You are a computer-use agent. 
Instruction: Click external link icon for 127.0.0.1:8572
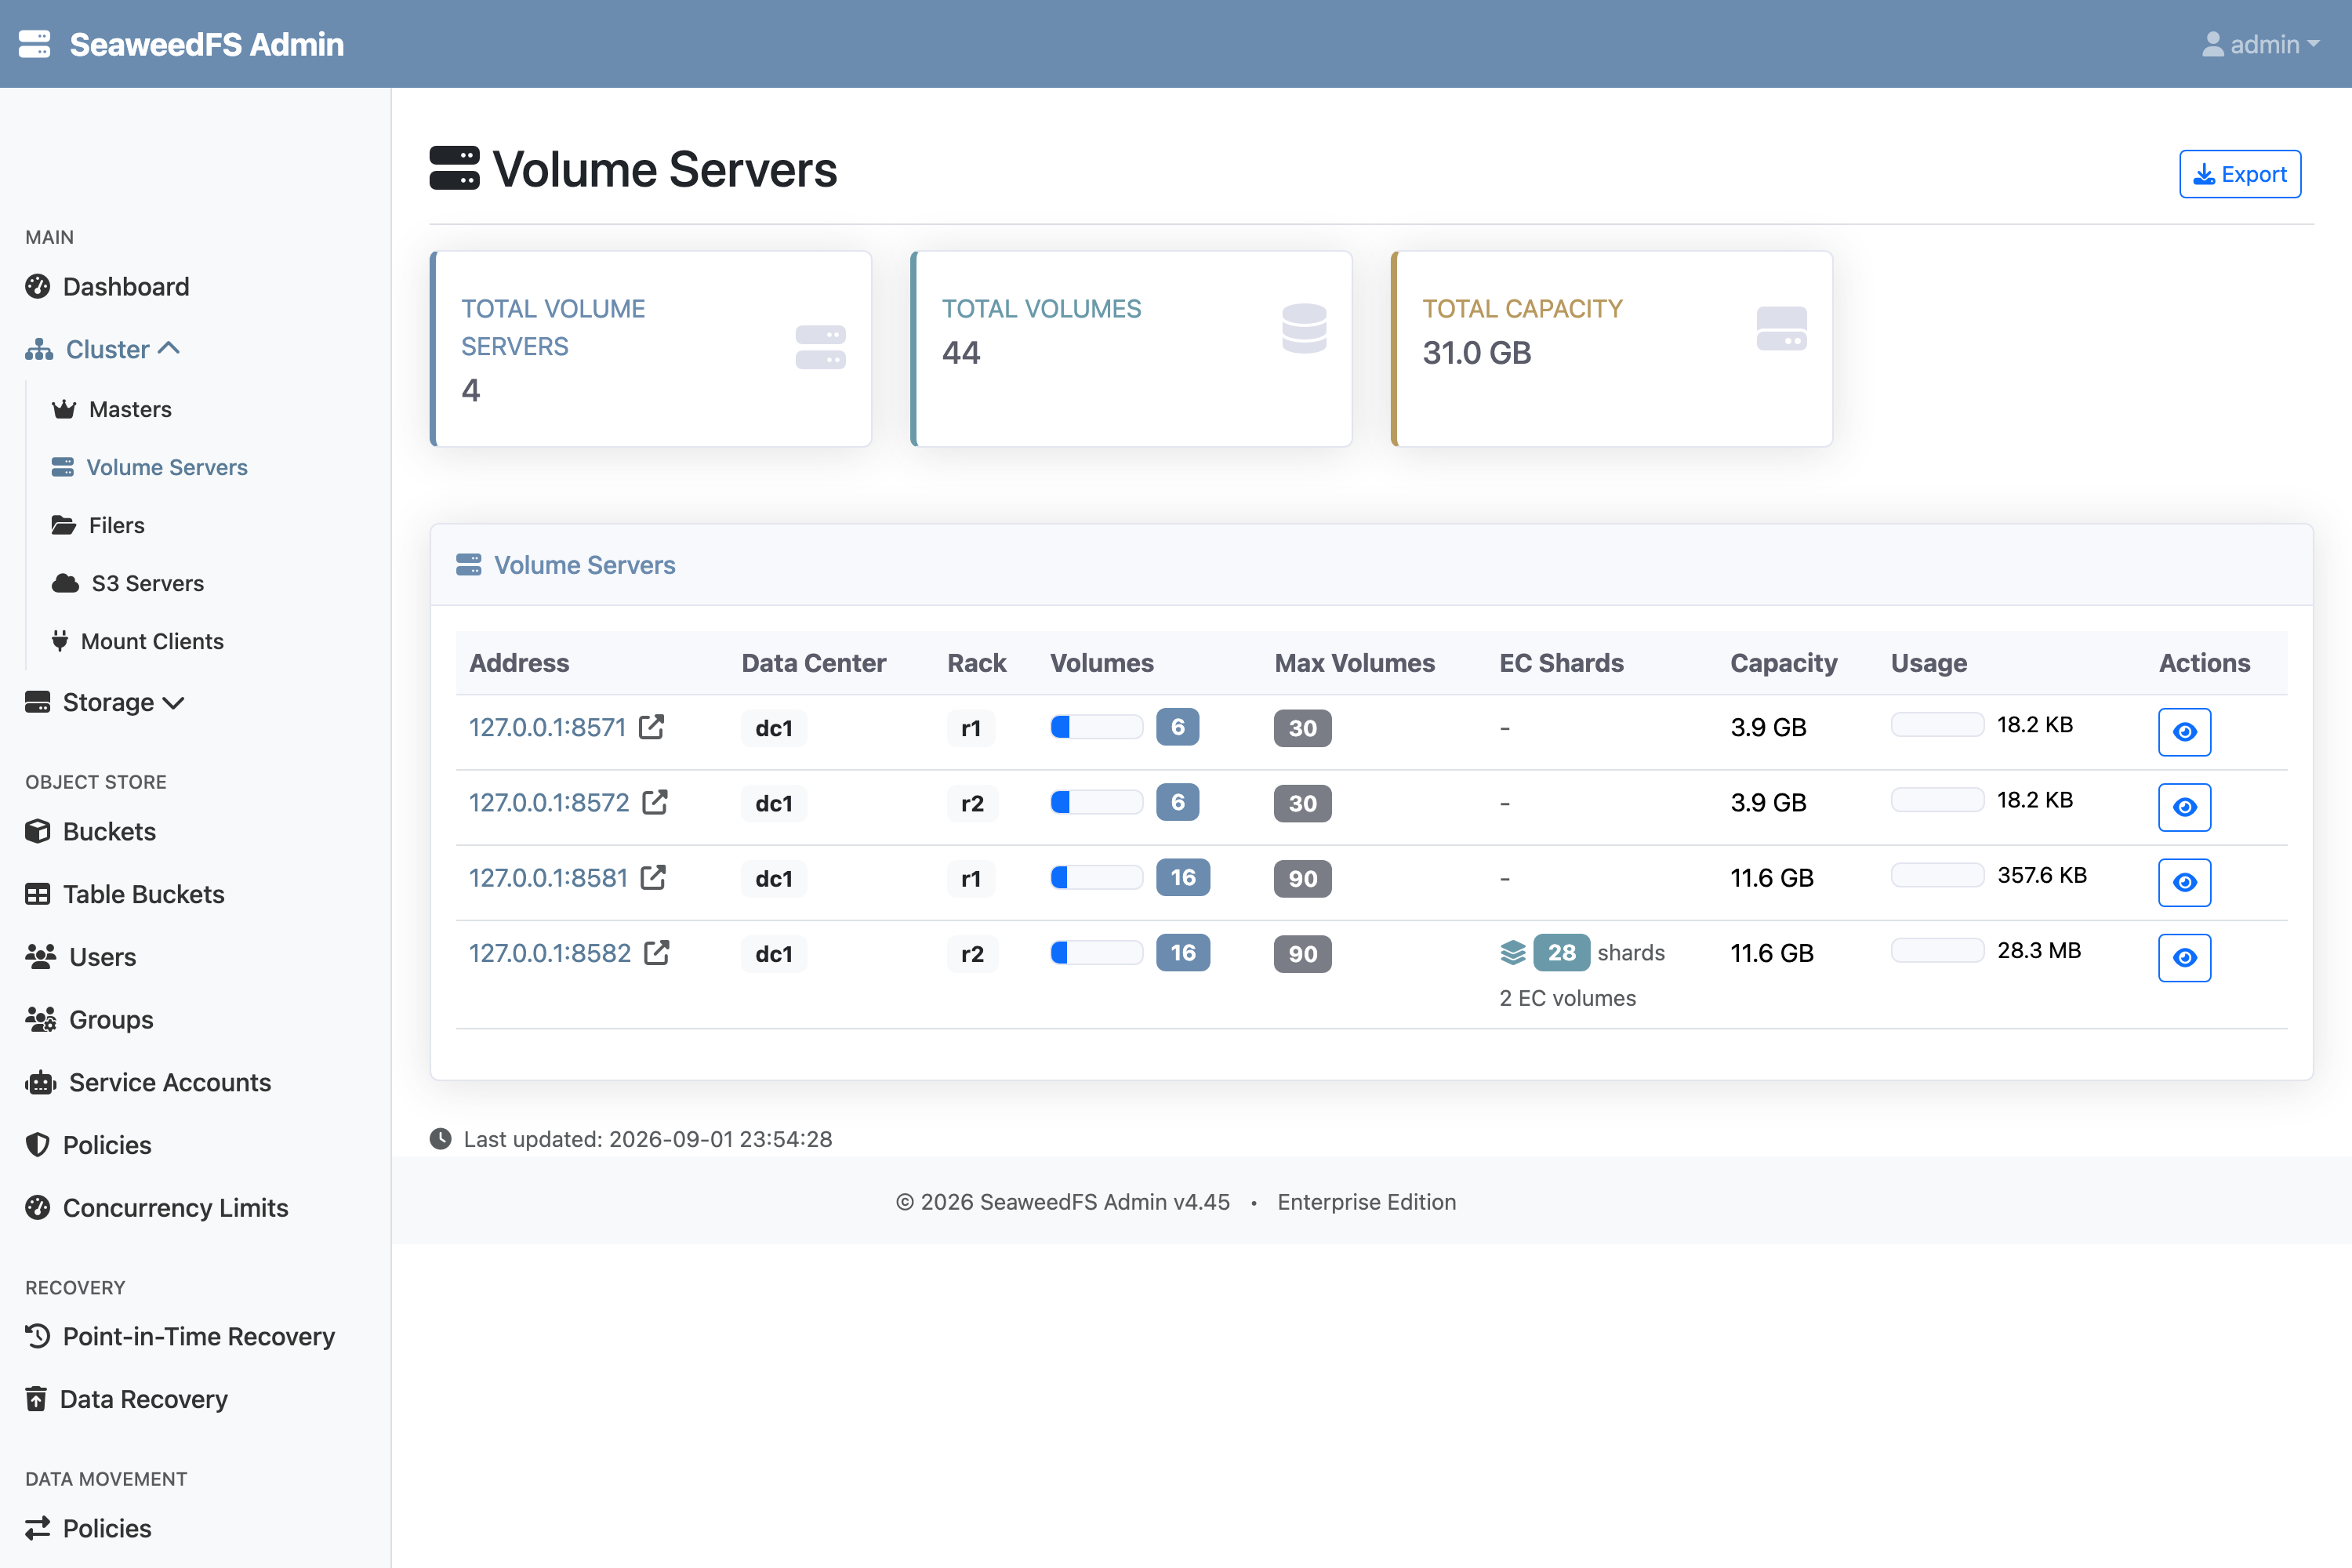pyautogui.click(x=655, y=801)
